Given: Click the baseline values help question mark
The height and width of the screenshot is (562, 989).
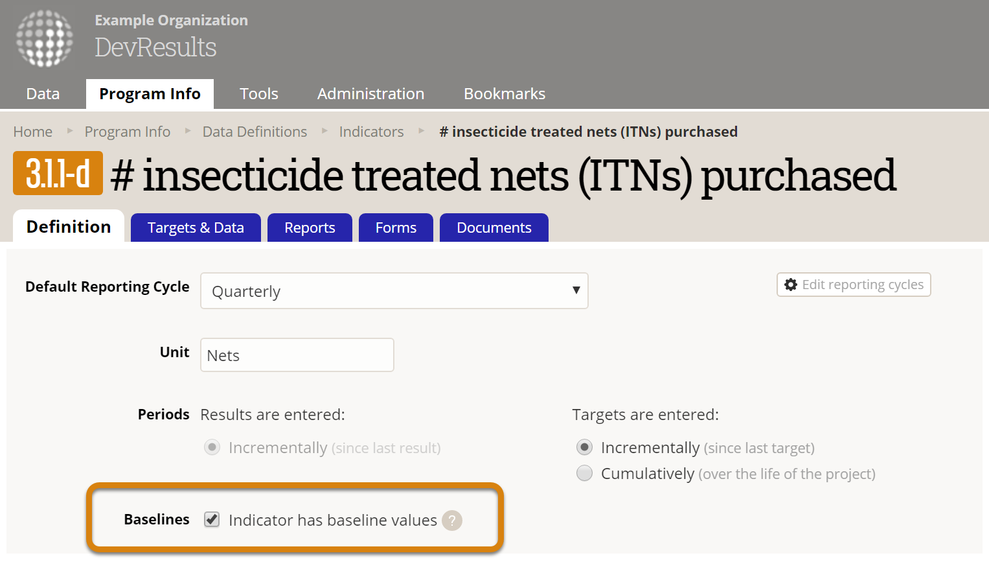Looking at the screenshot, I should 452,521.
